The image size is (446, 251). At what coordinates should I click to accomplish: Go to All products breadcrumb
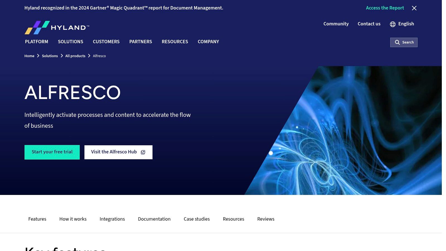coord(75,56)
